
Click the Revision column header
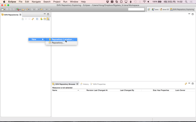point(90,90)
